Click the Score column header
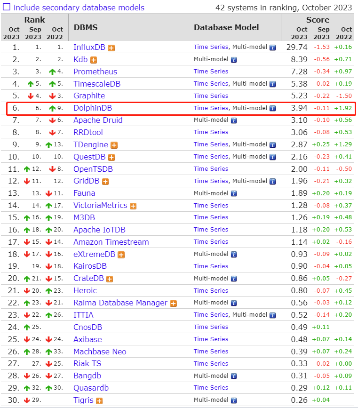 click(318, 20)
